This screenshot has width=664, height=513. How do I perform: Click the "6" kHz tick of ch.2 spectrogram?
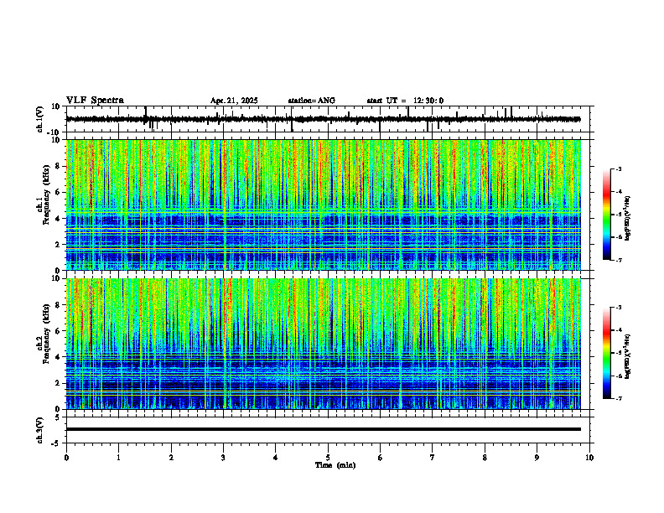[59, 331]
